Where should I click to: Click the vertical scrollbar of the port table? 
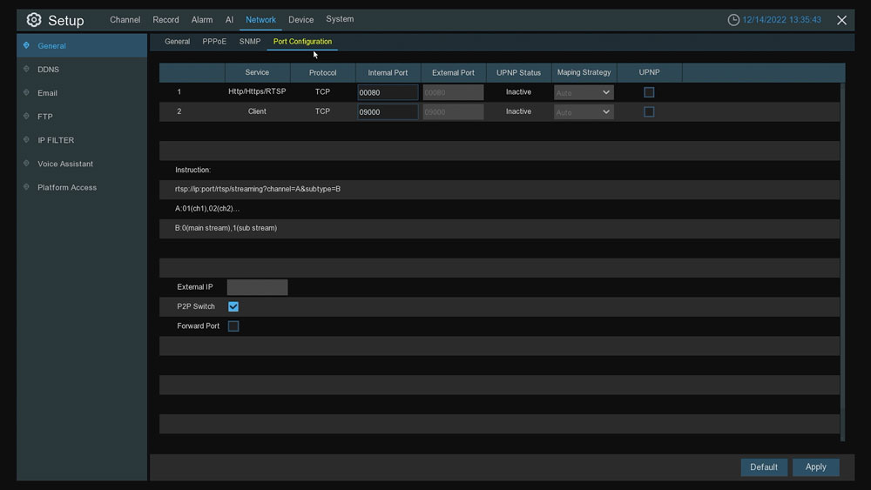[x=842, y=261]
